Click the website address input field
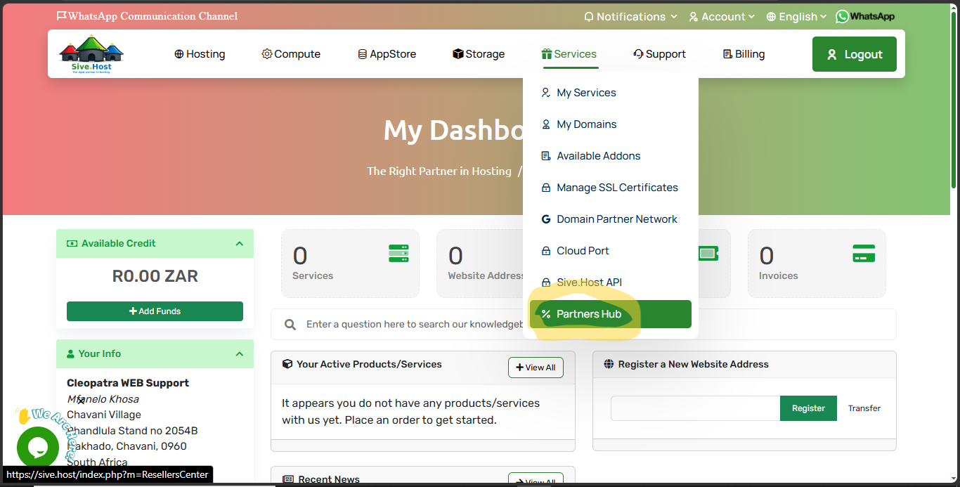 coord(695,408)
